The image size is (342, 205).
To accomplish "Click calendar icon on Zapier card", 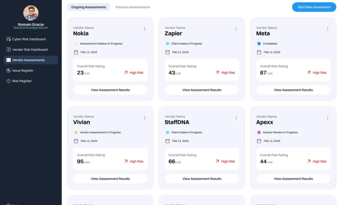I will [168, 52].
